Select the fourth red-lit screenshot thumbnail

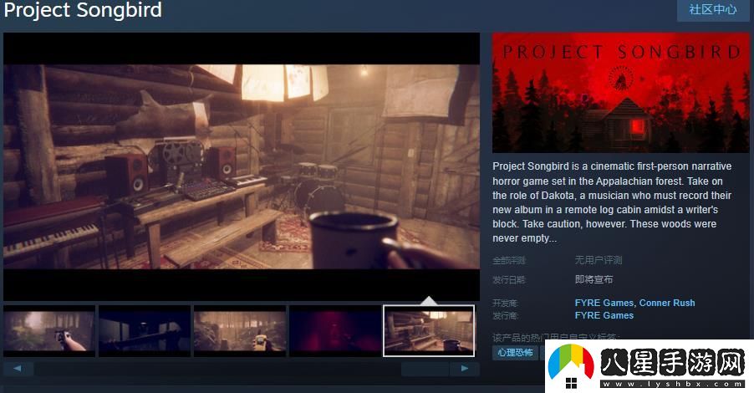(334, 331)
